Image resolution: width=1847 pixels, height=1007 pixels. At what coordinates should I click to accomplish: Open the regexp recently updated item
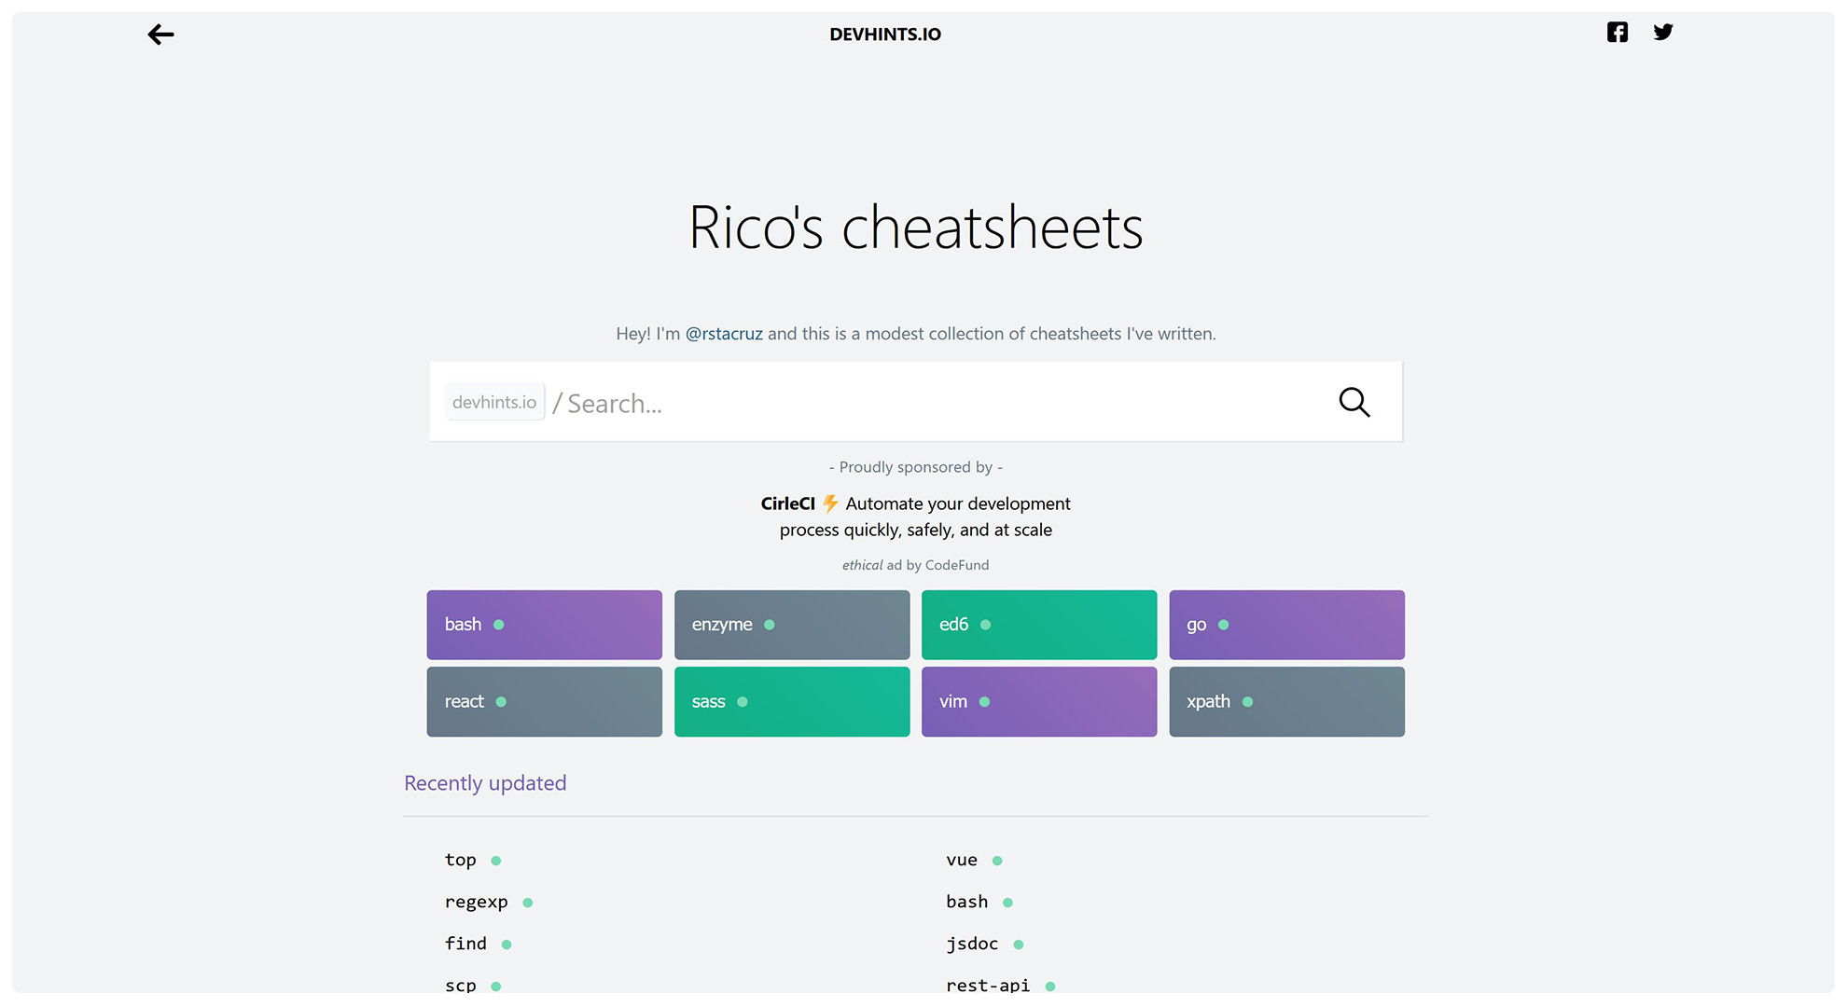477,902
